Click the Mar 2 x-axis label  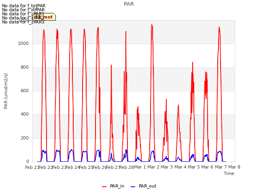[153, 167]
